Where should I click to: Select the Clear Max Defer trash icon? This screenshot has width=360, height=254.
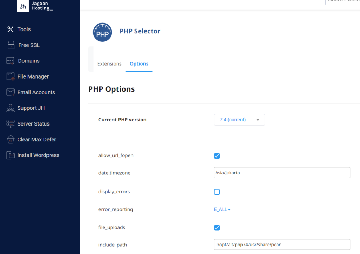pyautogui.click(x=11, y=139)
